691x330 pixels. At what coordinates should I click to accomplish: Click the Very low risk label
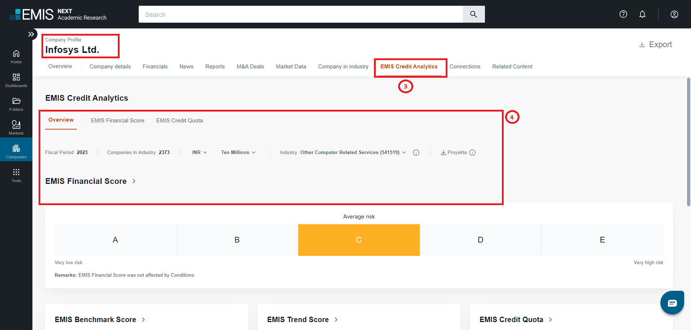[x=68, y=263]
